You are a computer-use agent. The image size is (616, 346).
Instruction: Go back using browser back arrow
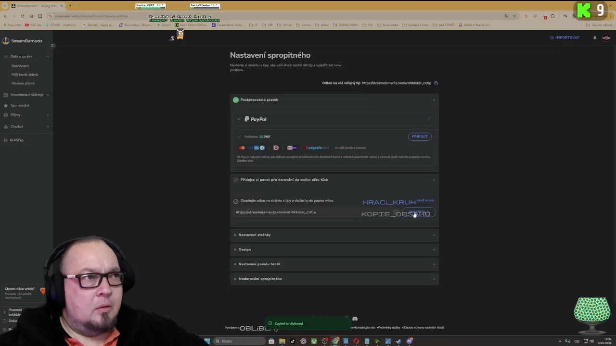(5, 16)
